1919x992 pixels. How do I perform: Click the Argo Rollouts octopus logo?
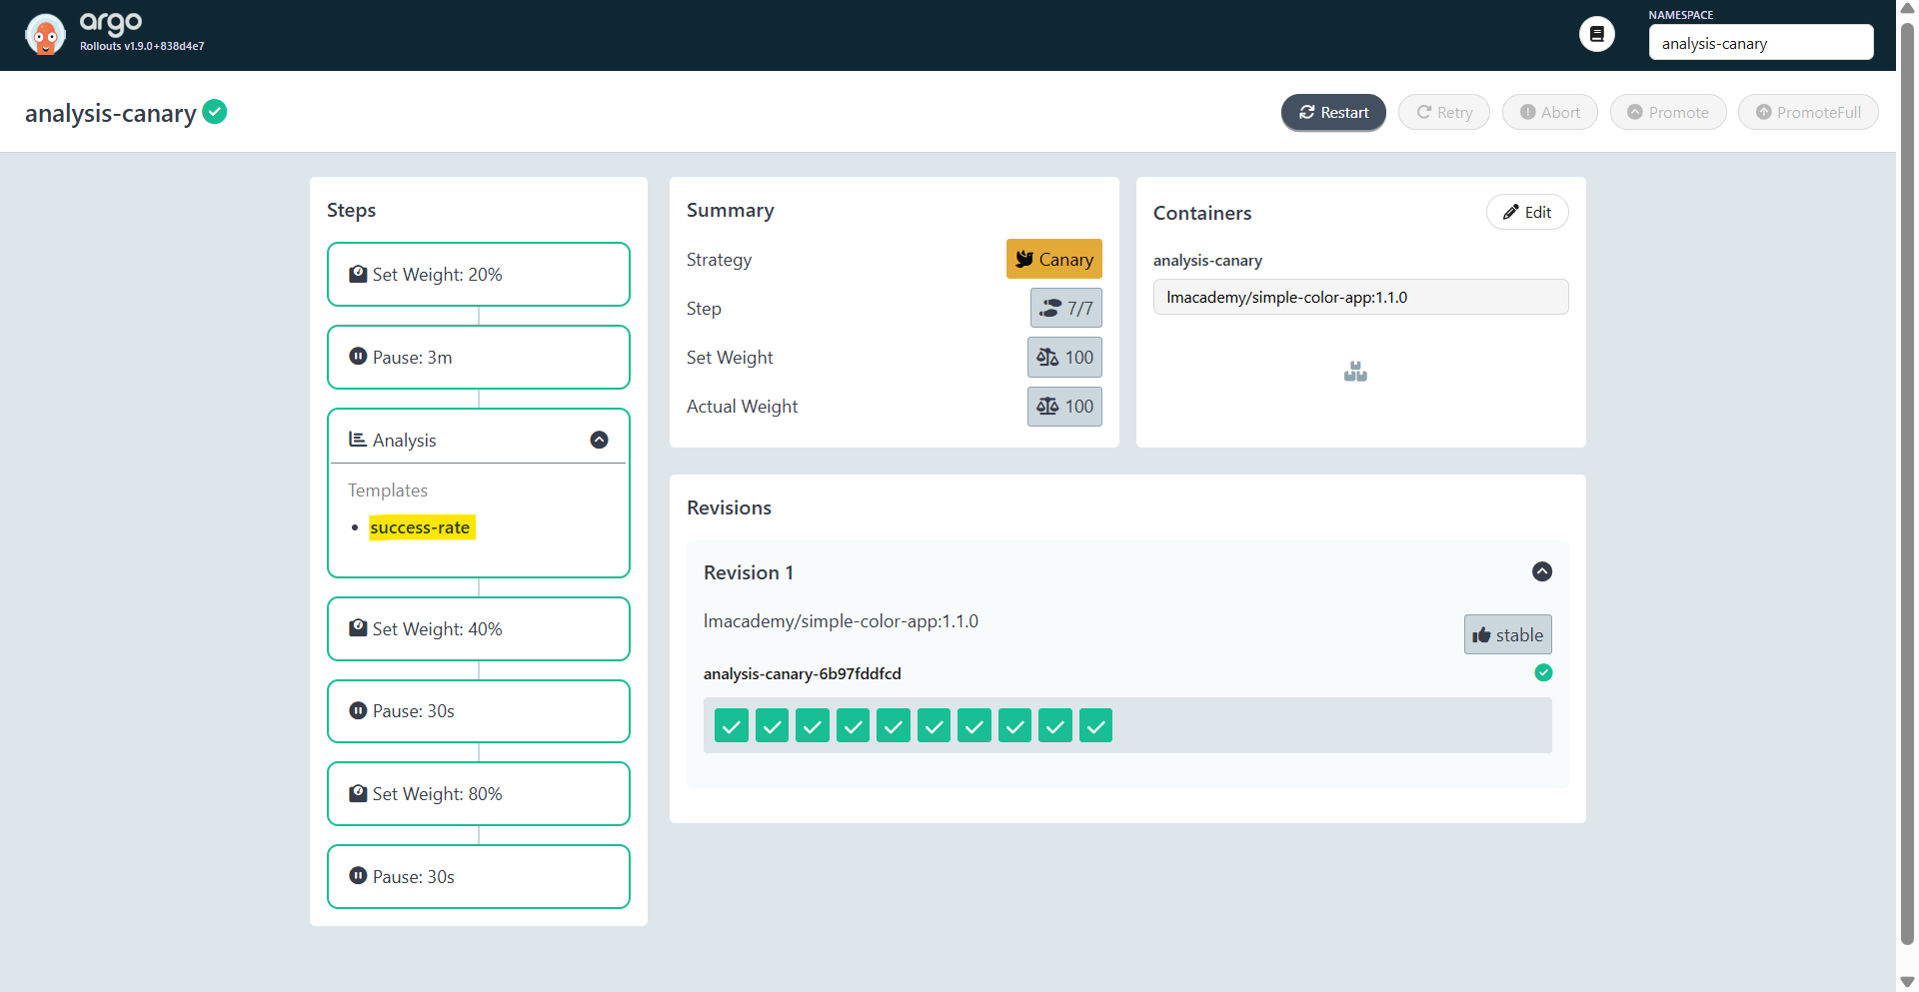(45, 35)
